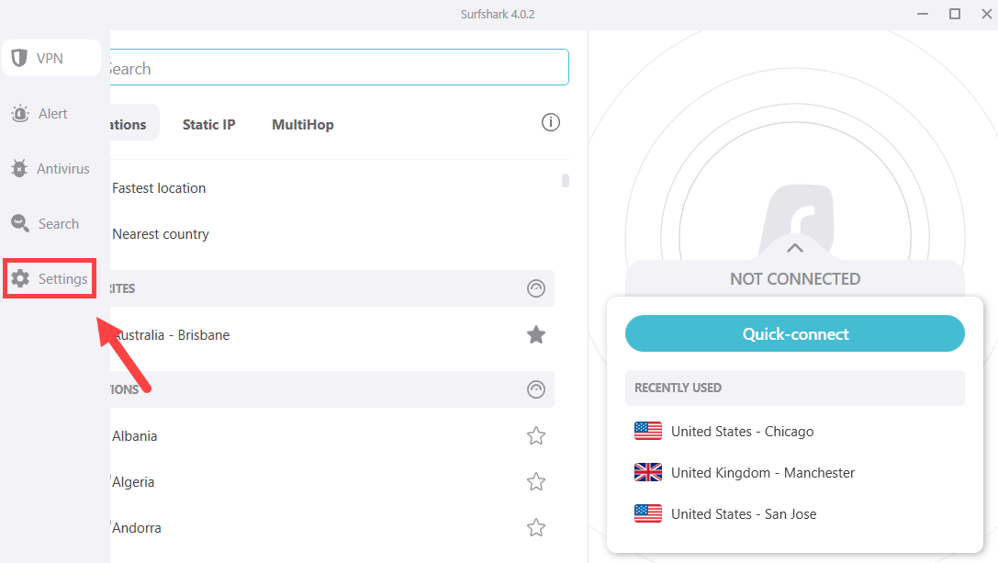998x563 pixels.
Task: Click the US flag beside Chicago
Action: coord(648,431)
